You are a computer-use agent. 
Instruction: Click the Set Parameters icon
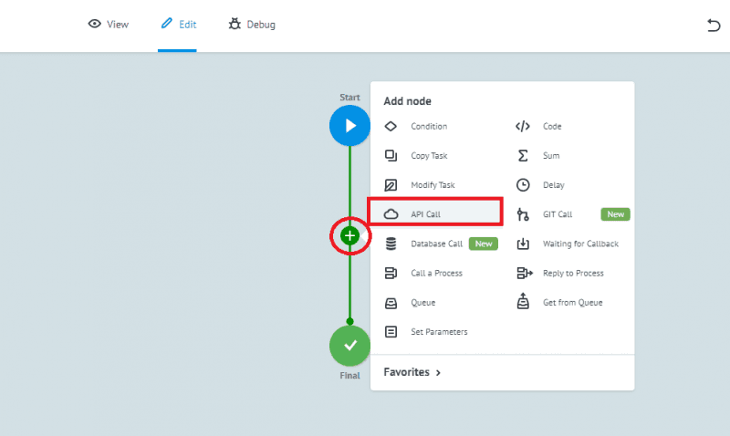[x=391, y=332]
